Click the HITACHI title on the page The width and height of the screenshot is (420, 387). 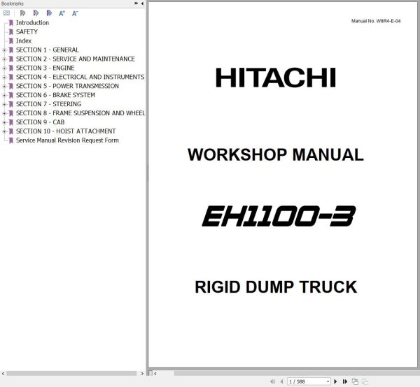pyautogui.click(x=276, y=78)
